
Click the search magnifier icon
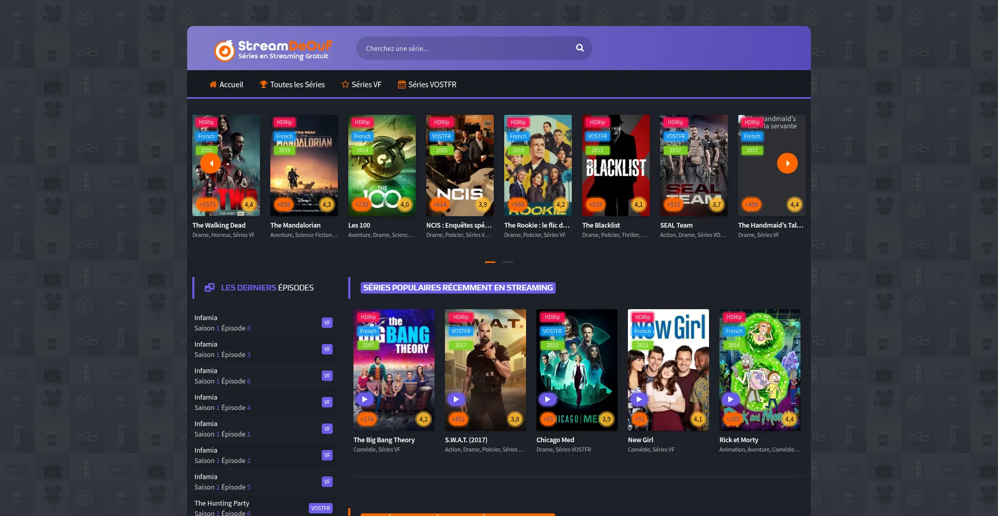(580, 48)
